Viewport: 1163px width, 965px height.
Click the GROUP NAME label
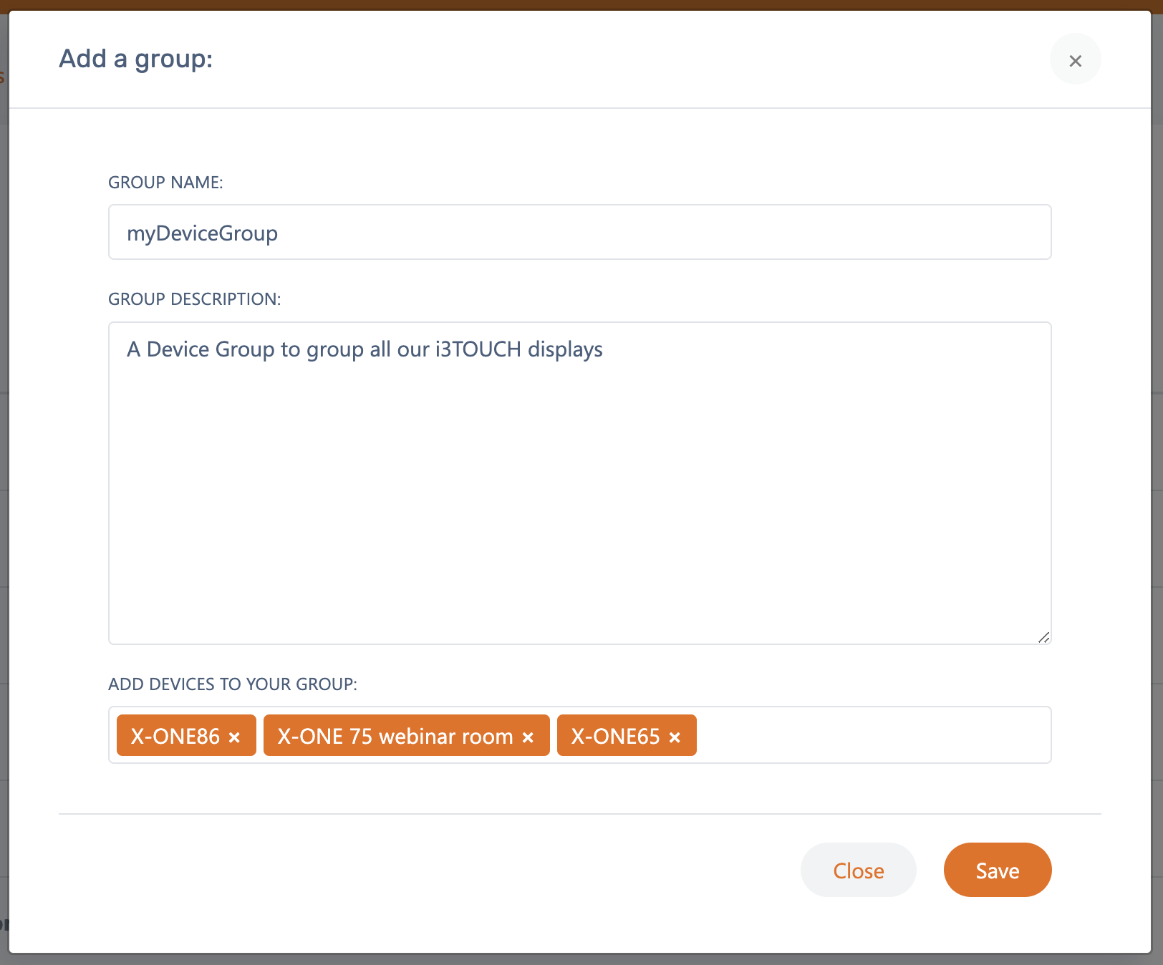[165, 183]
